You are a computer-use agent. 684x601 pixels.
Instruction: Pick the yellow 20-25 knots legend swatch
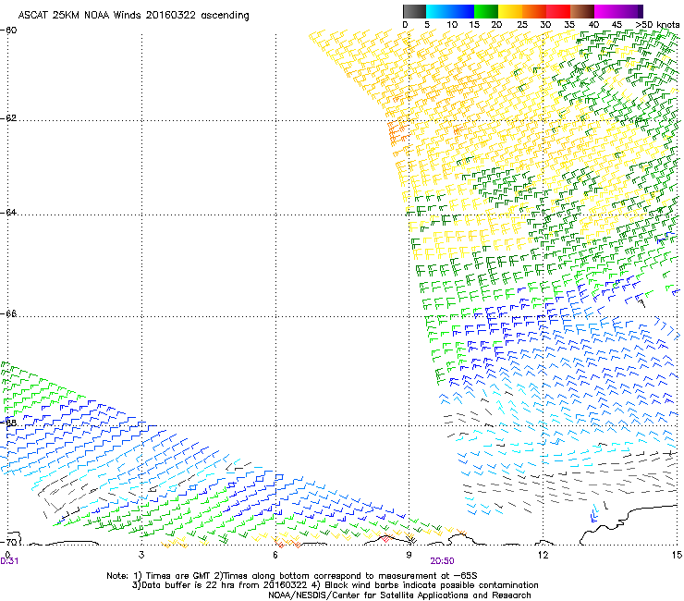[510, 11]
